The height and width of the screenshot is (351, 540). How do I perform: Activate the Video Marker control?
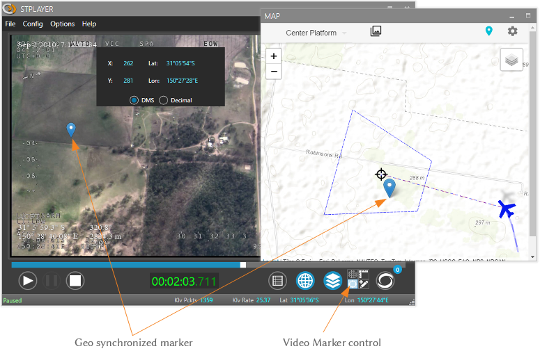coord(358,280)
